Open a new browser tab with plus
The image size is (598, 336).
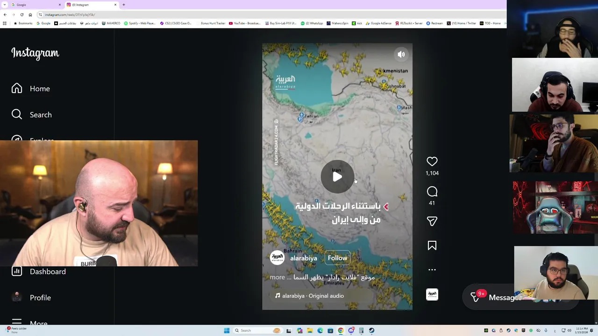tap(124, 5)
